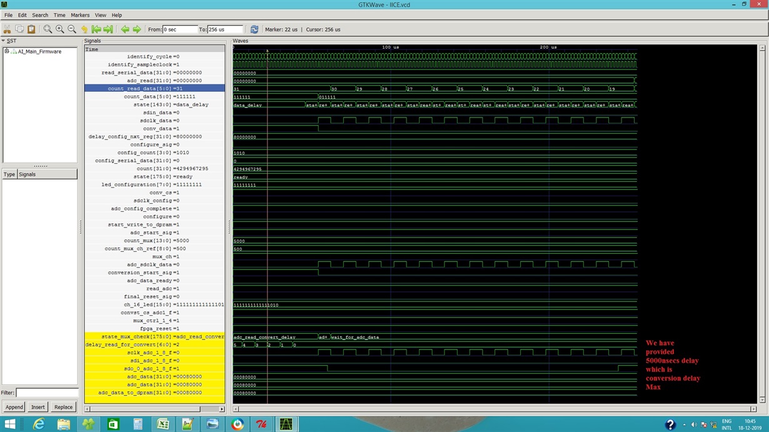
Task: Click the Cut traces scissors icon
Action: tap(8, 29)
